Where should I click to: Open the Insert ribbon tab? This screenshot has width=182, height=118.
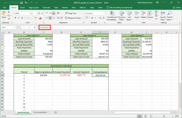22,7
